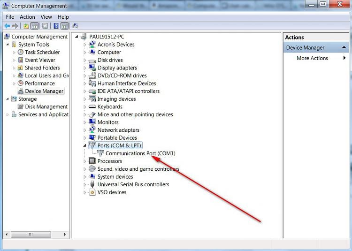Select Communications Port (COM1) device

pos(140,153)
